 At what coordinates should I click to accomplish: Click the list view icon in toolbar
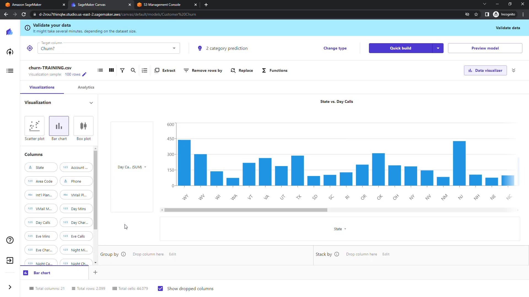point(100,70)
